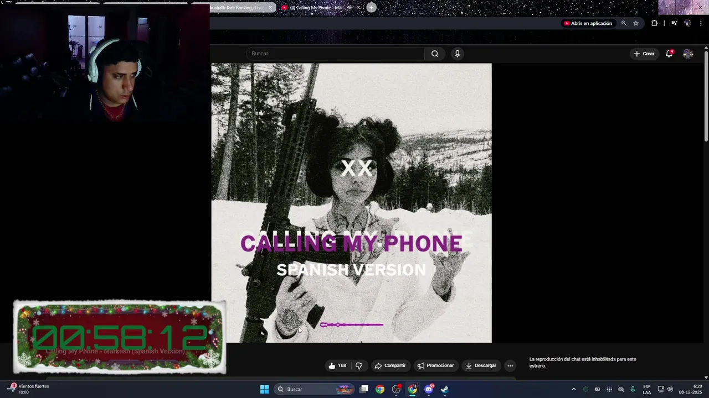Open first Chrome icon on taskbar

point(380,389)
